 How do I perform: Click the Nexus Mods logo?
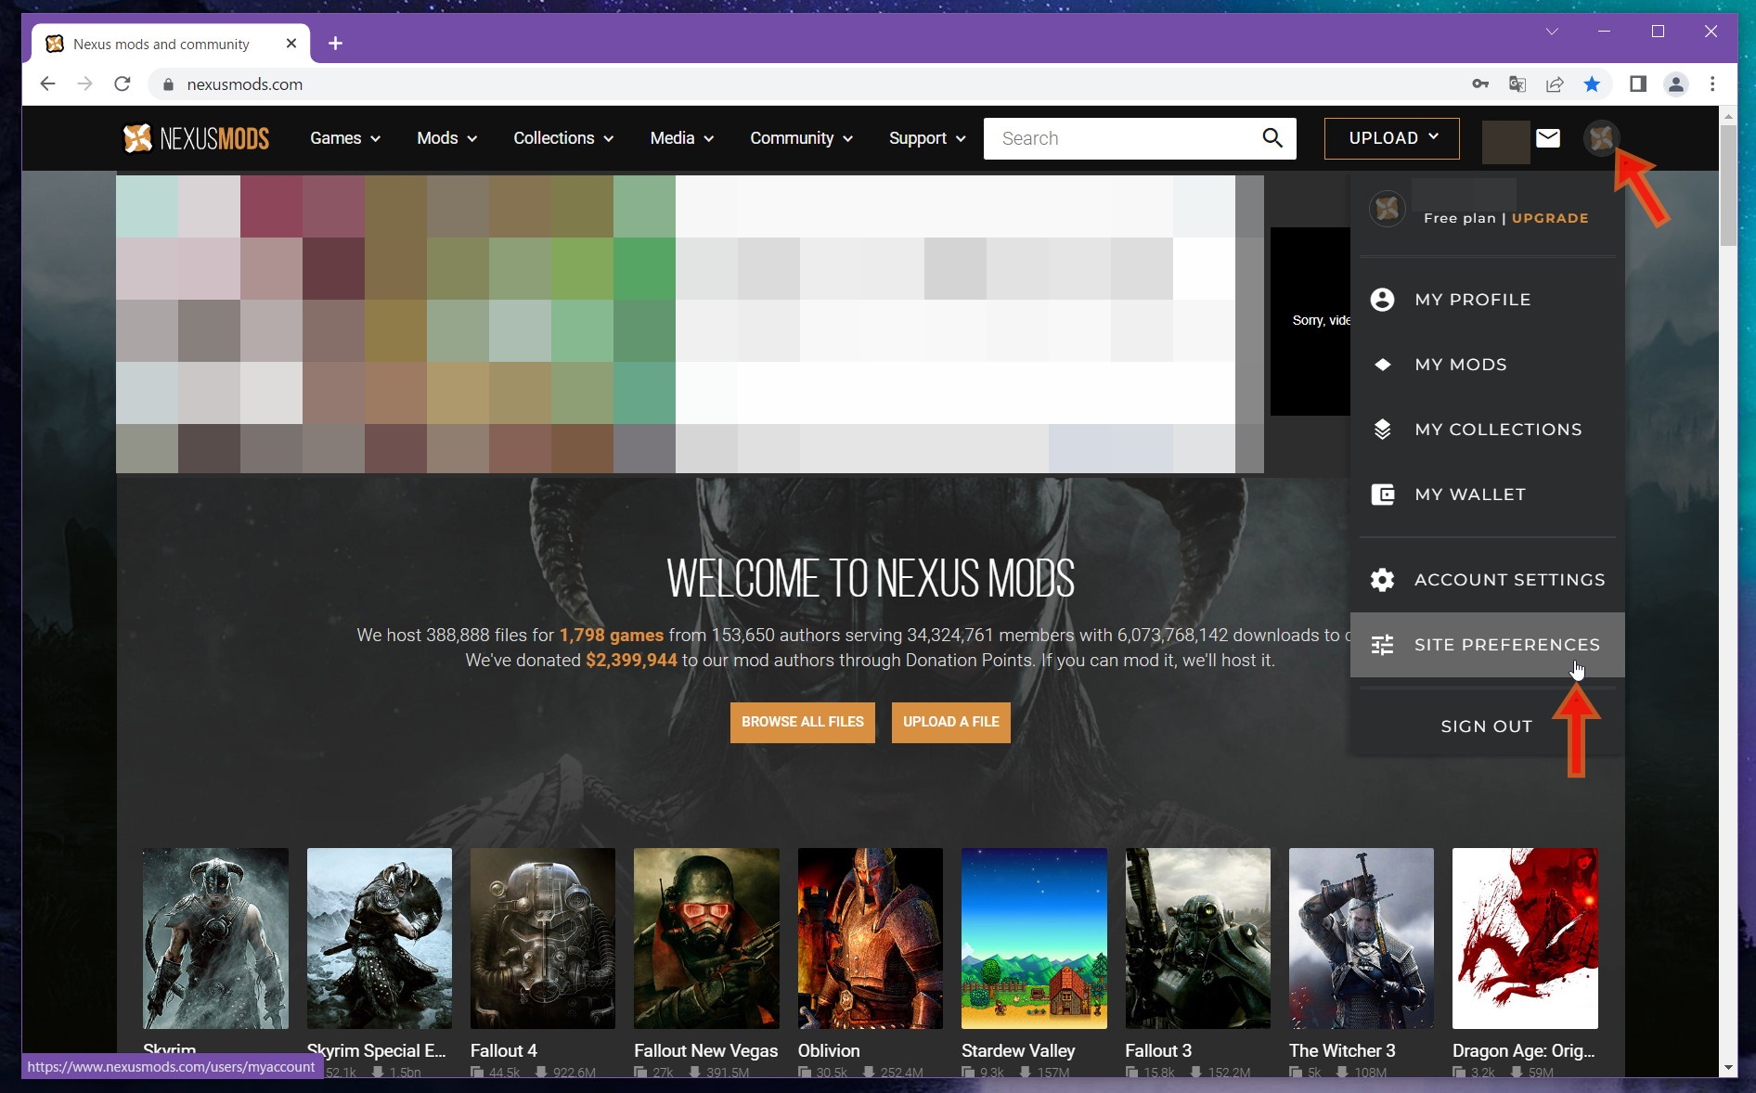(x=196, y=138)
